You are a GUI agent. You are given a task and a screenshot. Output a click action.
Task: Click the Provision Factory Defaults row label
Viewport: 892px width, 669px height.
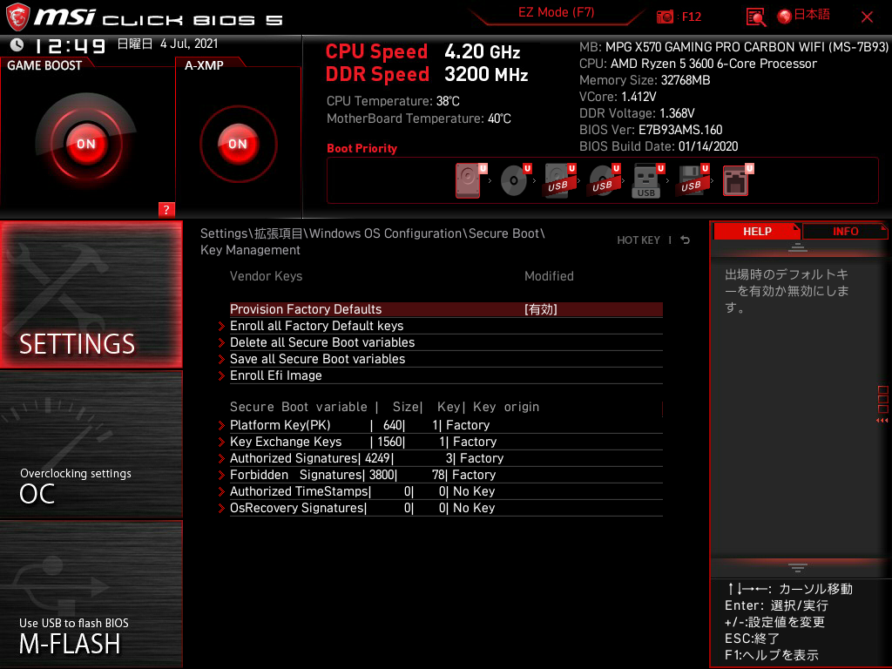coord(306,309)
